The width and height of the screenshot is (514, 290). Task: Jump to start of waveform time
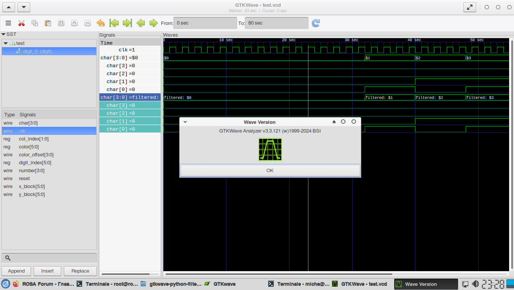point(114,23)
